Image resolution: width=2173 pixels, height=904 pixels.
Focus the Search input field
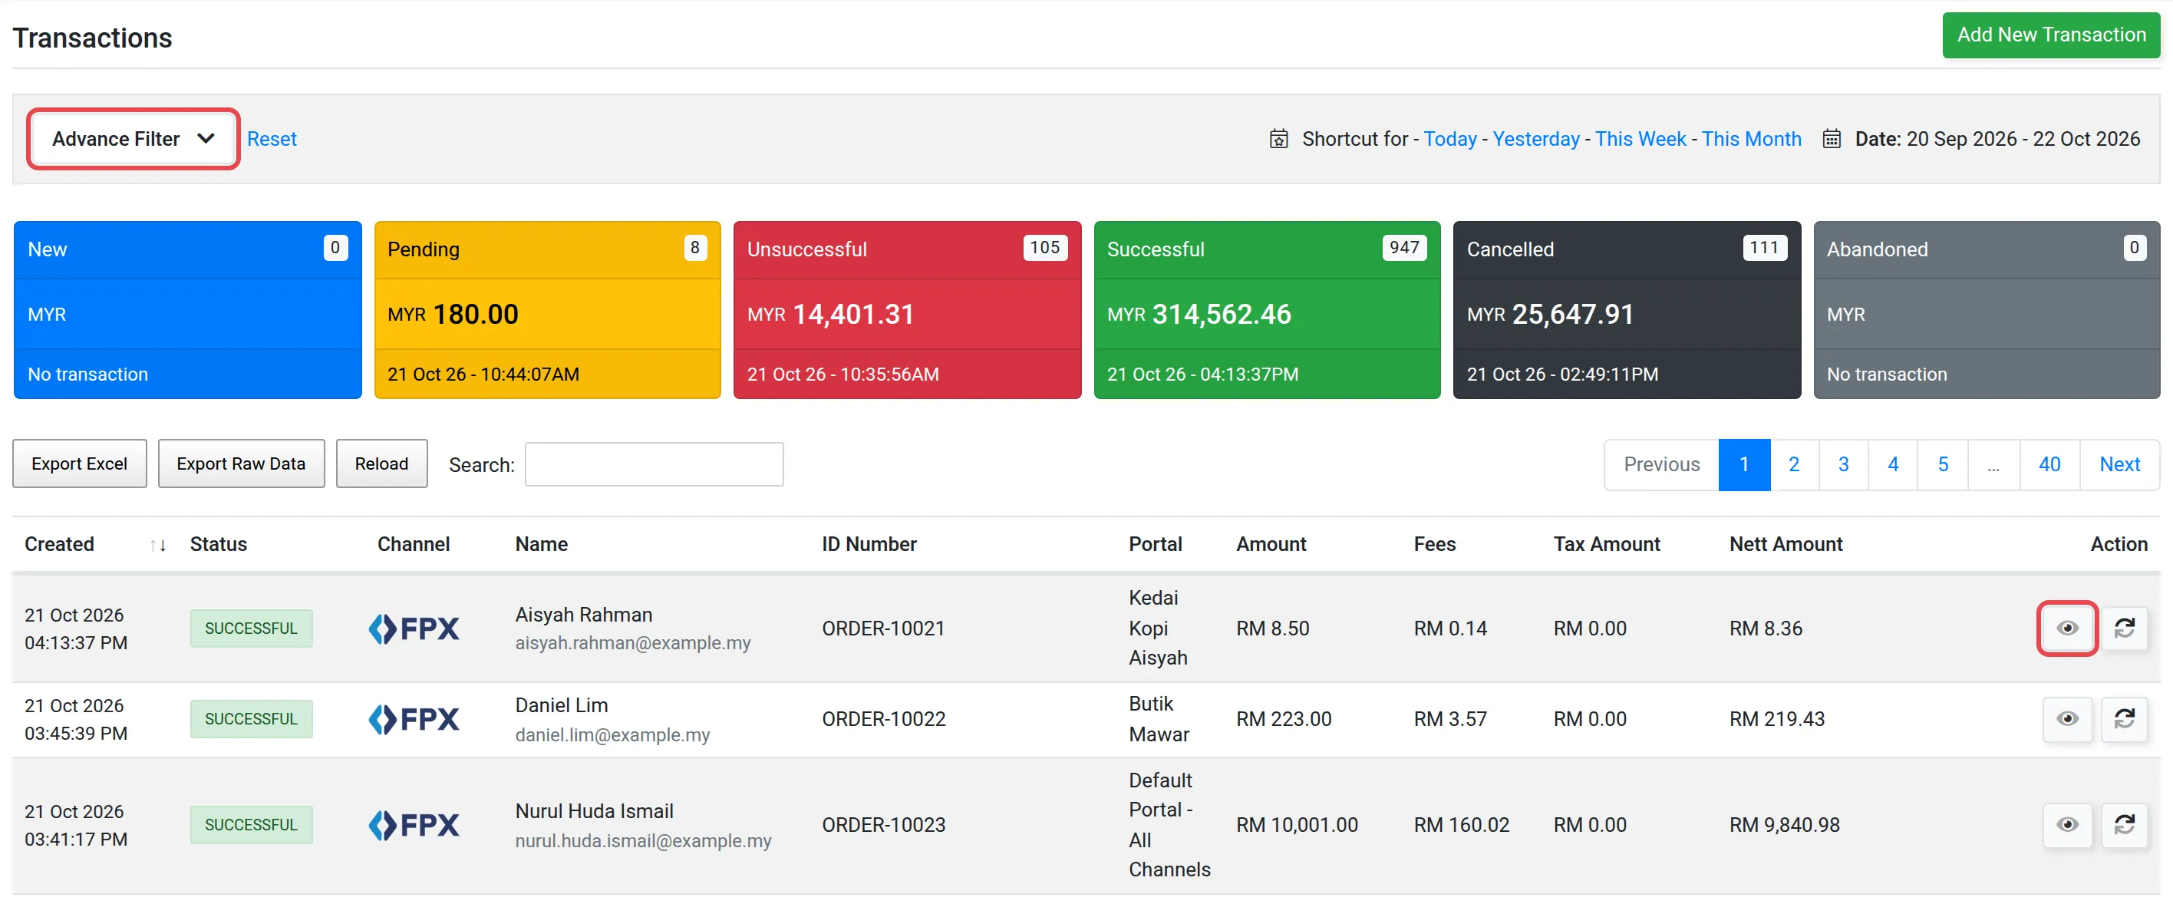coord(654,464)
